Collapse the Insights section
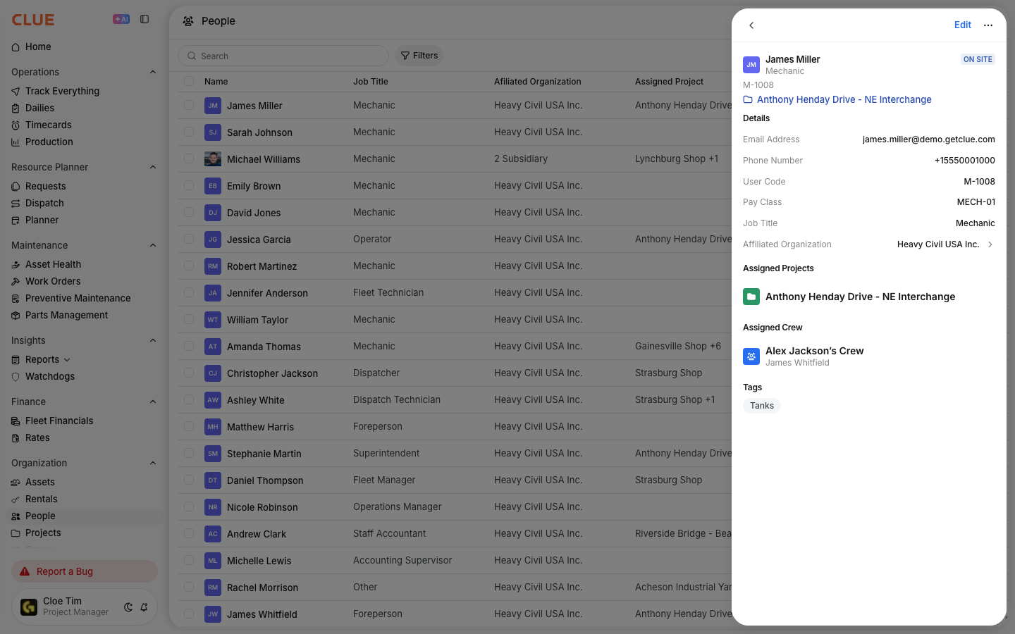This screenshot has width=1015, height=634. [153, 340]
